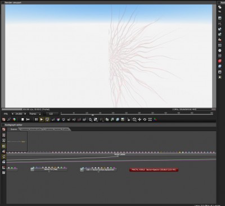Toggle the padlock icon in the viewport toolbar
Viewport: 225px width, 206px height.
point(129,119)
